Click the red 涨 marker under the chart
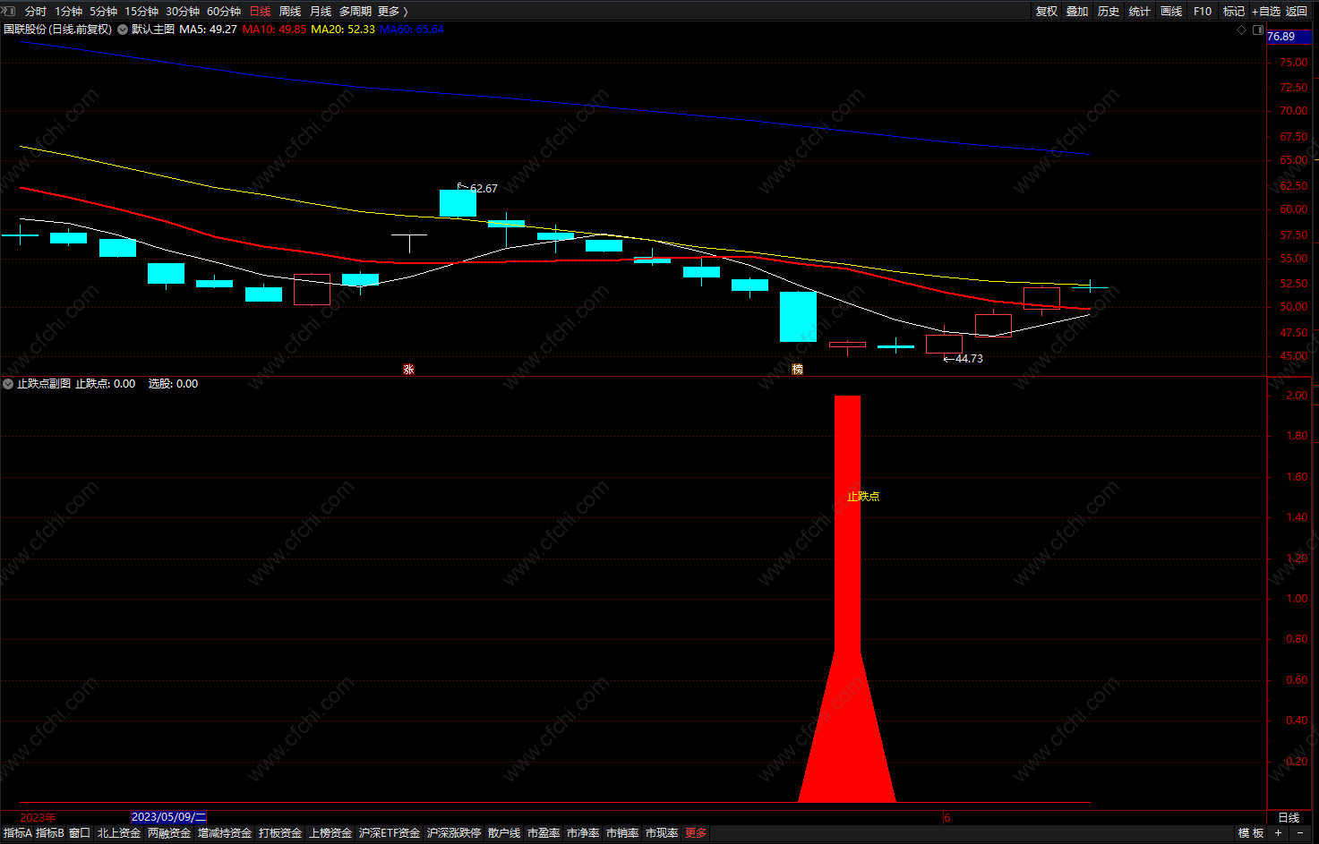The image size is (1319, 844). point(408,369)
